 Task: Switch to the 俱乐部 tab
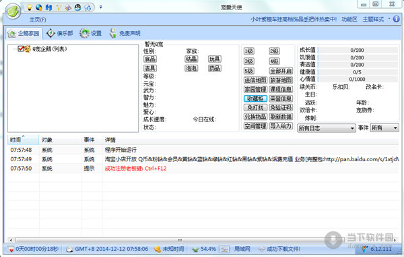click(60, 33)
